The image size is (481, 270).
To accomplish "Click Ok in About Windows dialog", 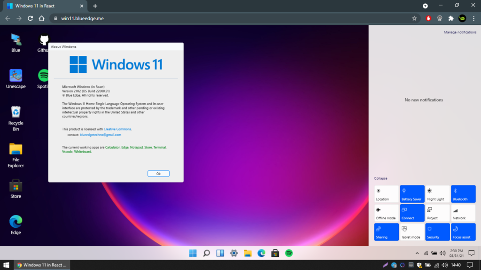I will tap(158, 174).
